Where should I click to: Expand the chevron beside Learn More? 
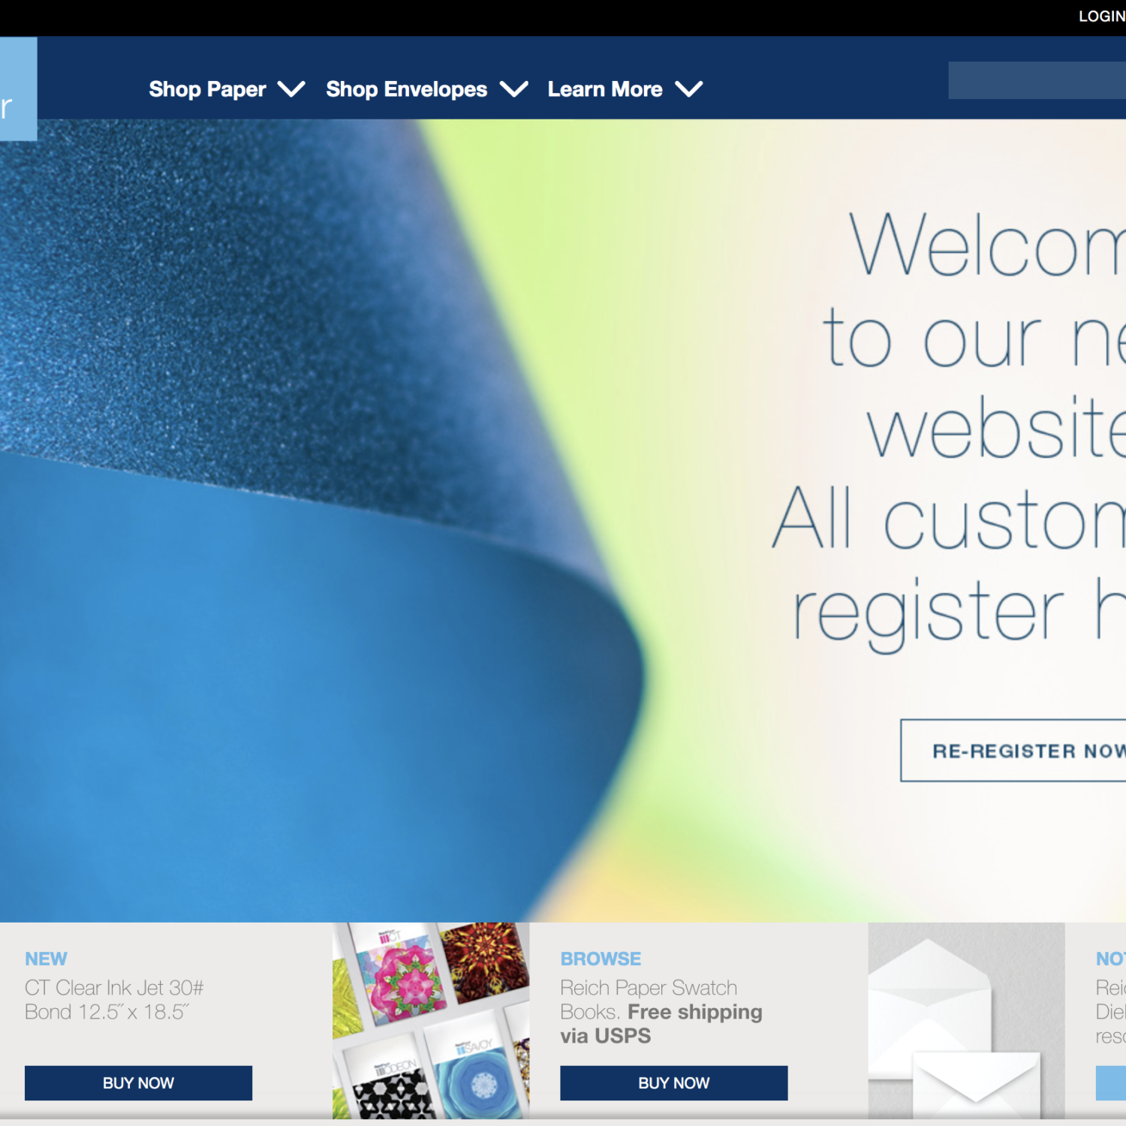tap(688, 89)
